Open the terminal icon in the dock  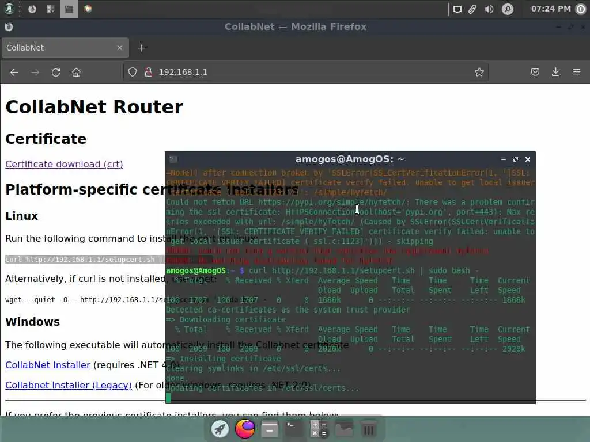(294, 429)
